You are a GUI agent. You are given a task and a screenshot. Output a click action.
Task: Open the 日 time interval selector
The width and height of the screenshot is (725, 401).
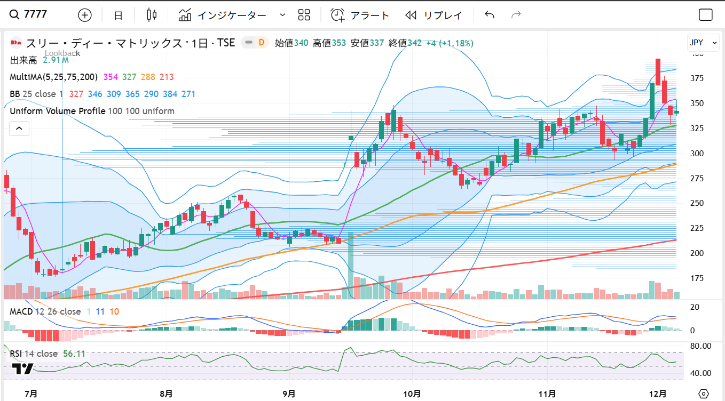point(118,15)
